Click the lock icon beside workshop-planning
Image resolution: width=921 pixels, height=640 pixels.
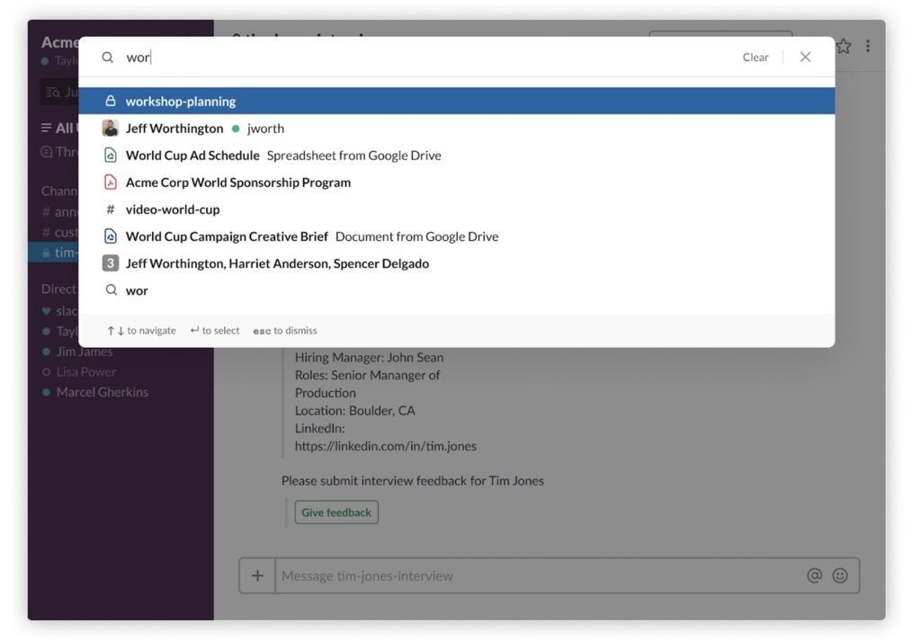click(111, 101)
